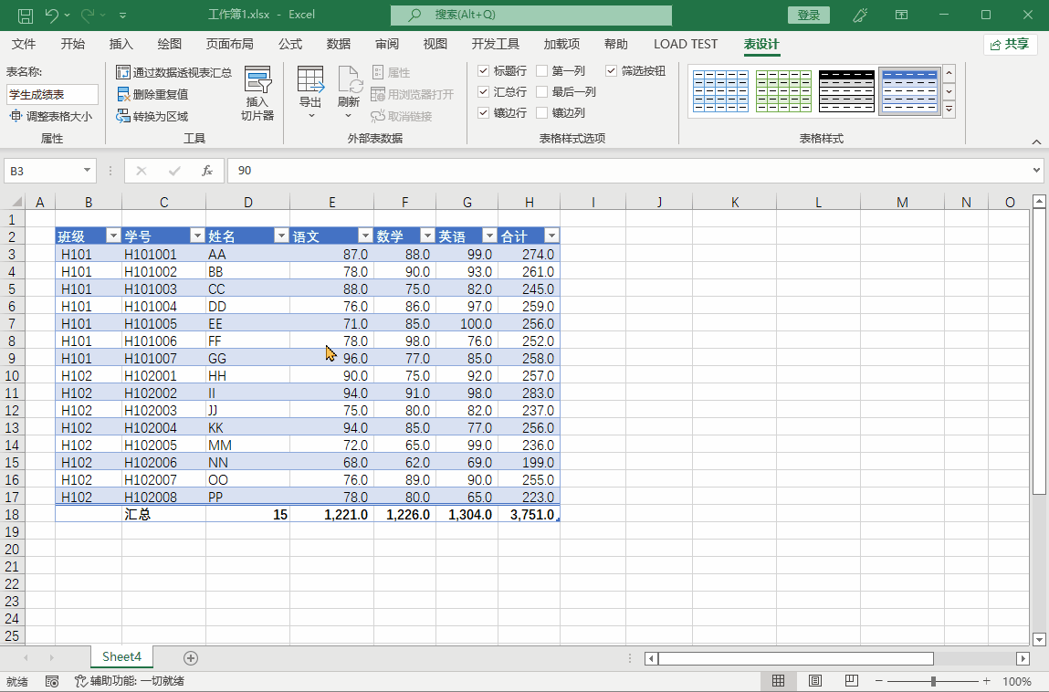The image size is (1049, 692).
Task: Open filter dropdown for 合计 column
Action: (551, 236)
